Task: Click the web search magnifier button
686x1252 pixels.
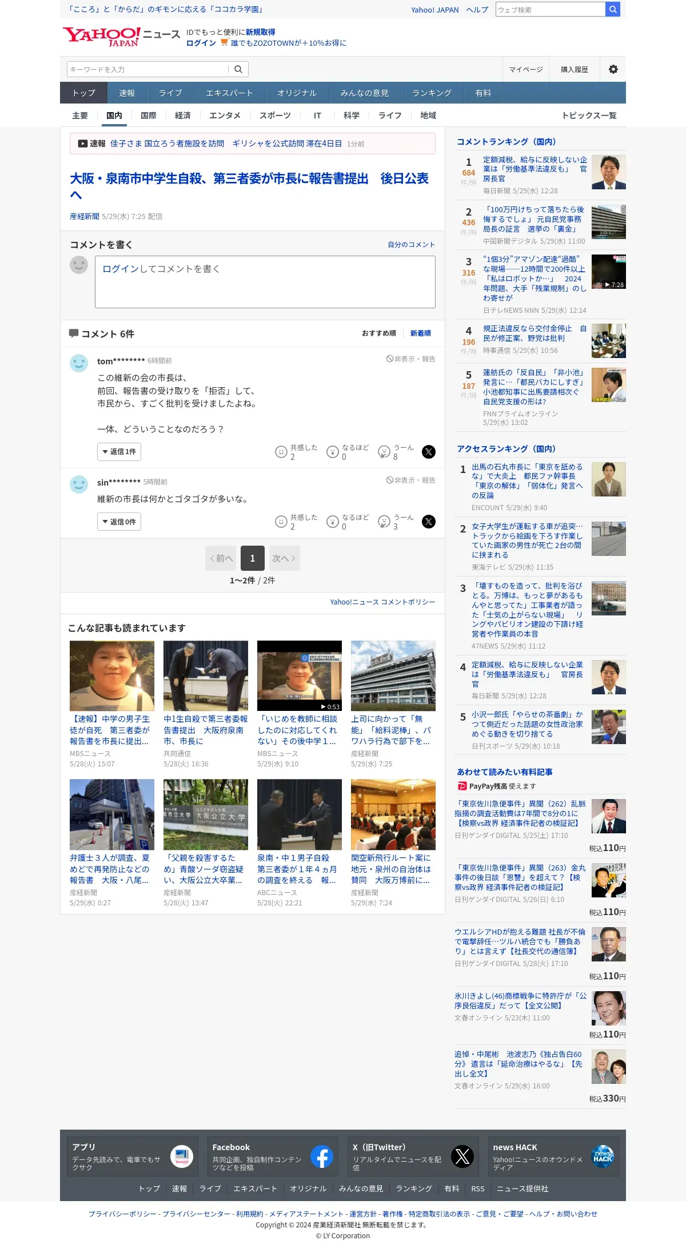Action: click(613, 9)
